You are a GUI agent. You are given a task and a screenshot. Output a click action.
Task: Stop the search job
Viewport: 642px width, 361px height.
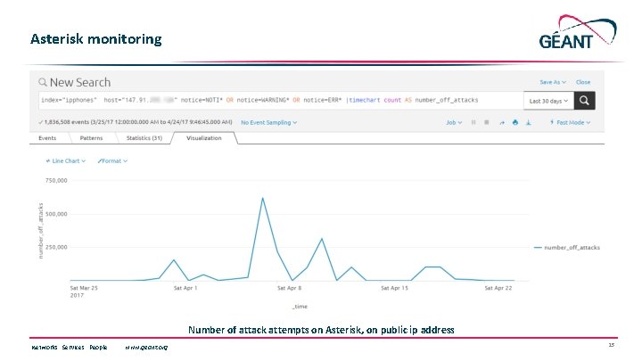coord(487,122)
